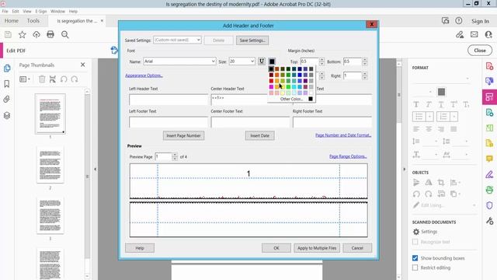Close the Page Thumbnails panel

click(83, 65)
